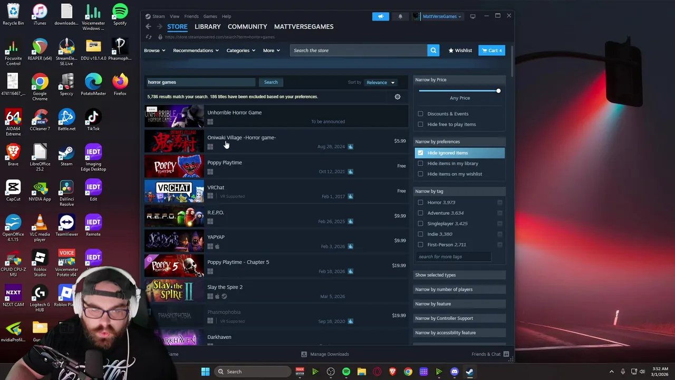Expand Narrow by Controller Support

pyautogui.click(x=459, y=318)
